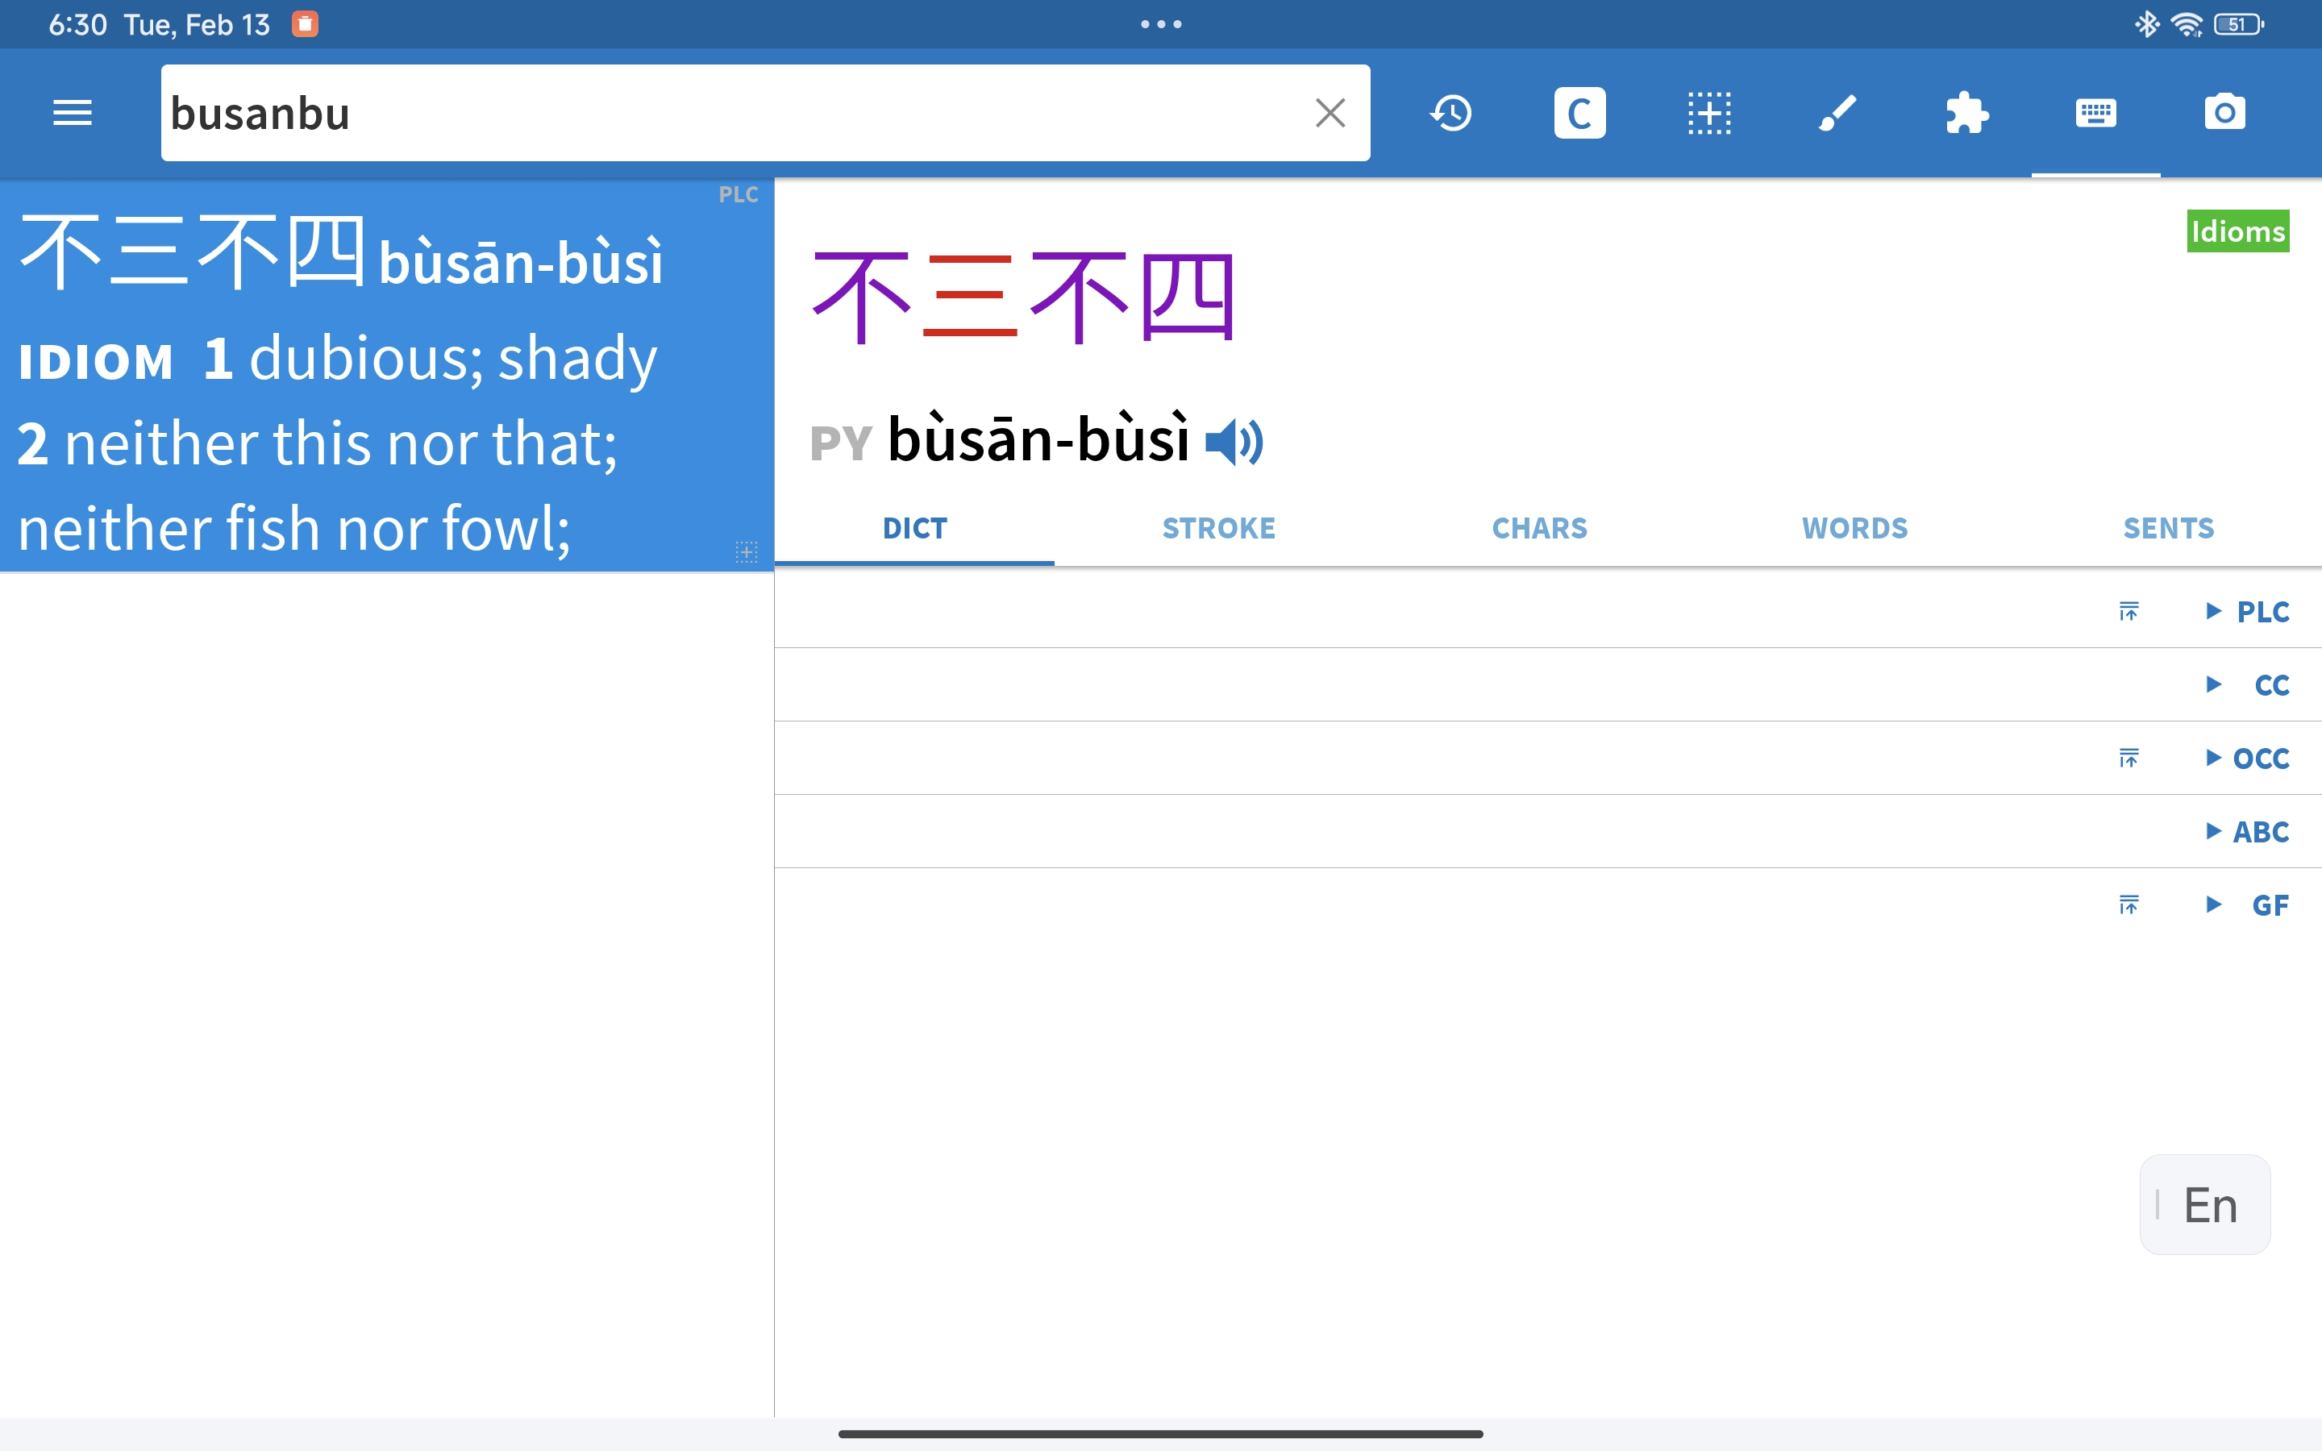Switch to the WORDS tab
Image resolution: width=2322 pixels, height=1451 pixels.
coord(1854,528)
